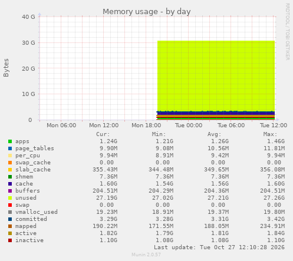Image resolution: width=293 pixels, height=261 pixels.
Task: Click the navy committed legend swatch
Action: click(10, 219)
